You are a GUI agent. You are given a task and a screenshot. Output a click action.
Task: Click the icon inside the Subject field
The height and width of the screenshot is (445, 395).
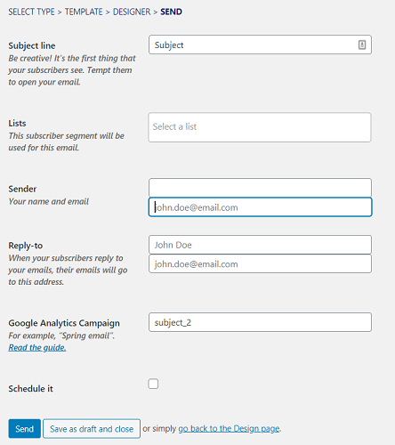362,44
